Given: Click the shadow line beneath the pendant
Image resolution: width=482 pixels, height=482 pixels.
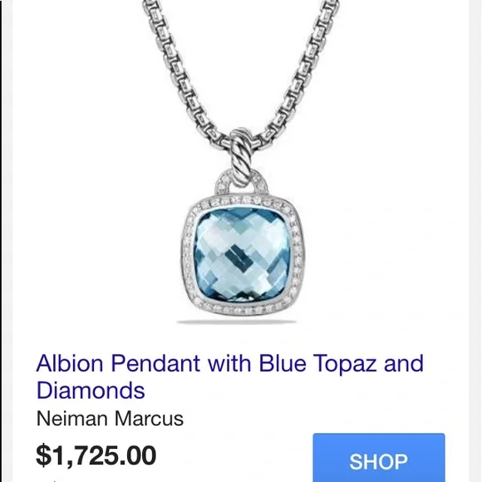Looking at the screenshot, I should tap(237, 322).
